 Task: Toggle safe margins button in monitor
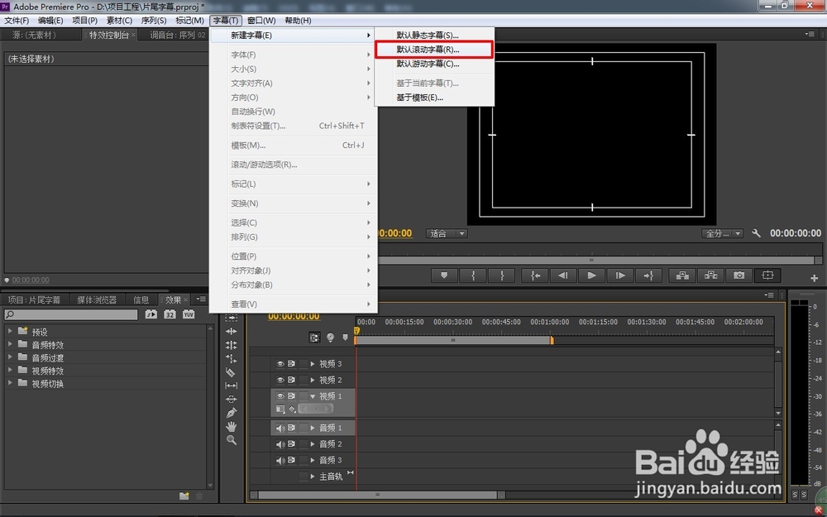tap(767, 275)
